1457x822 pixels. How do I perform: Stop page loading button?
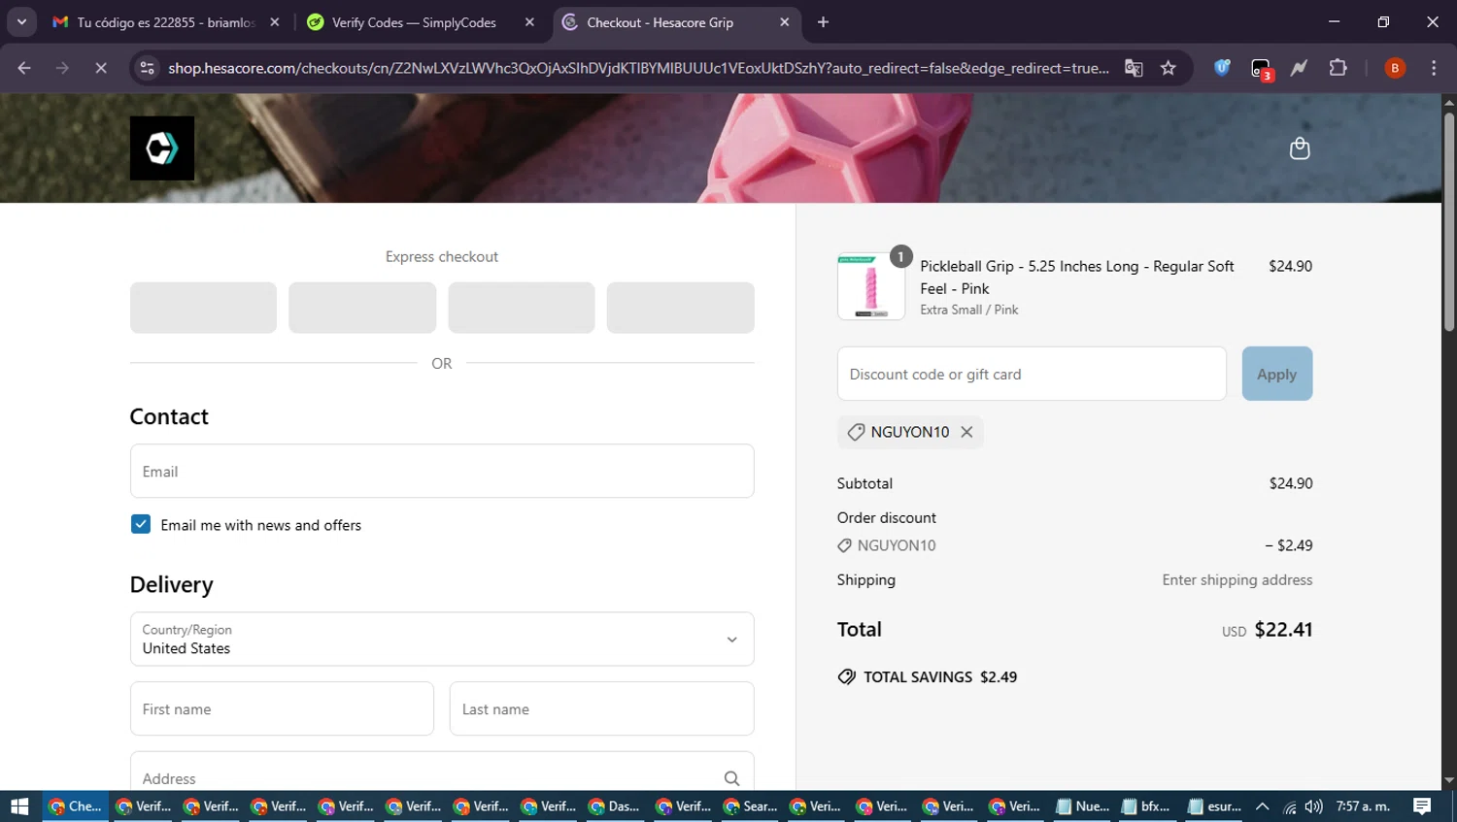[x=101, y=68]
